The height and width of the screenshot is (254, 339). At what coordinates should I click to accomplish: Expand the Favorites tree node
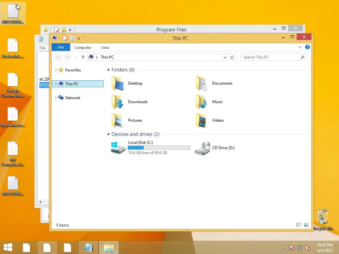[56, 70]
